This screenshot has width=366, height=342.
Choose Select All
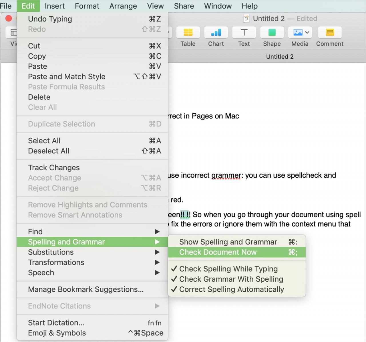pos(92,141)
